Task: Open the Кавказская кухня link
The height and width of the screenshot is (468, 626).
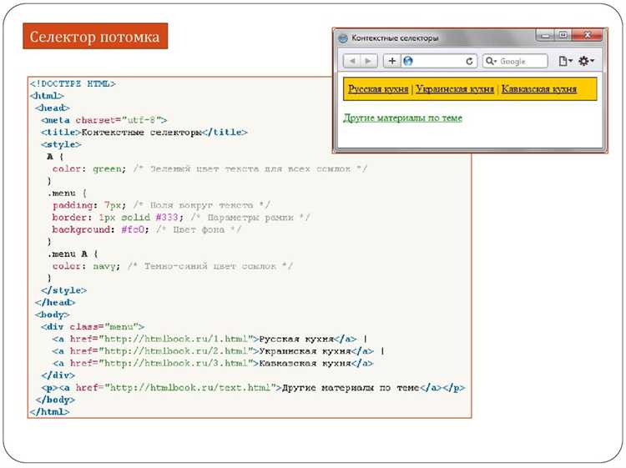Action: coord(539,89)
